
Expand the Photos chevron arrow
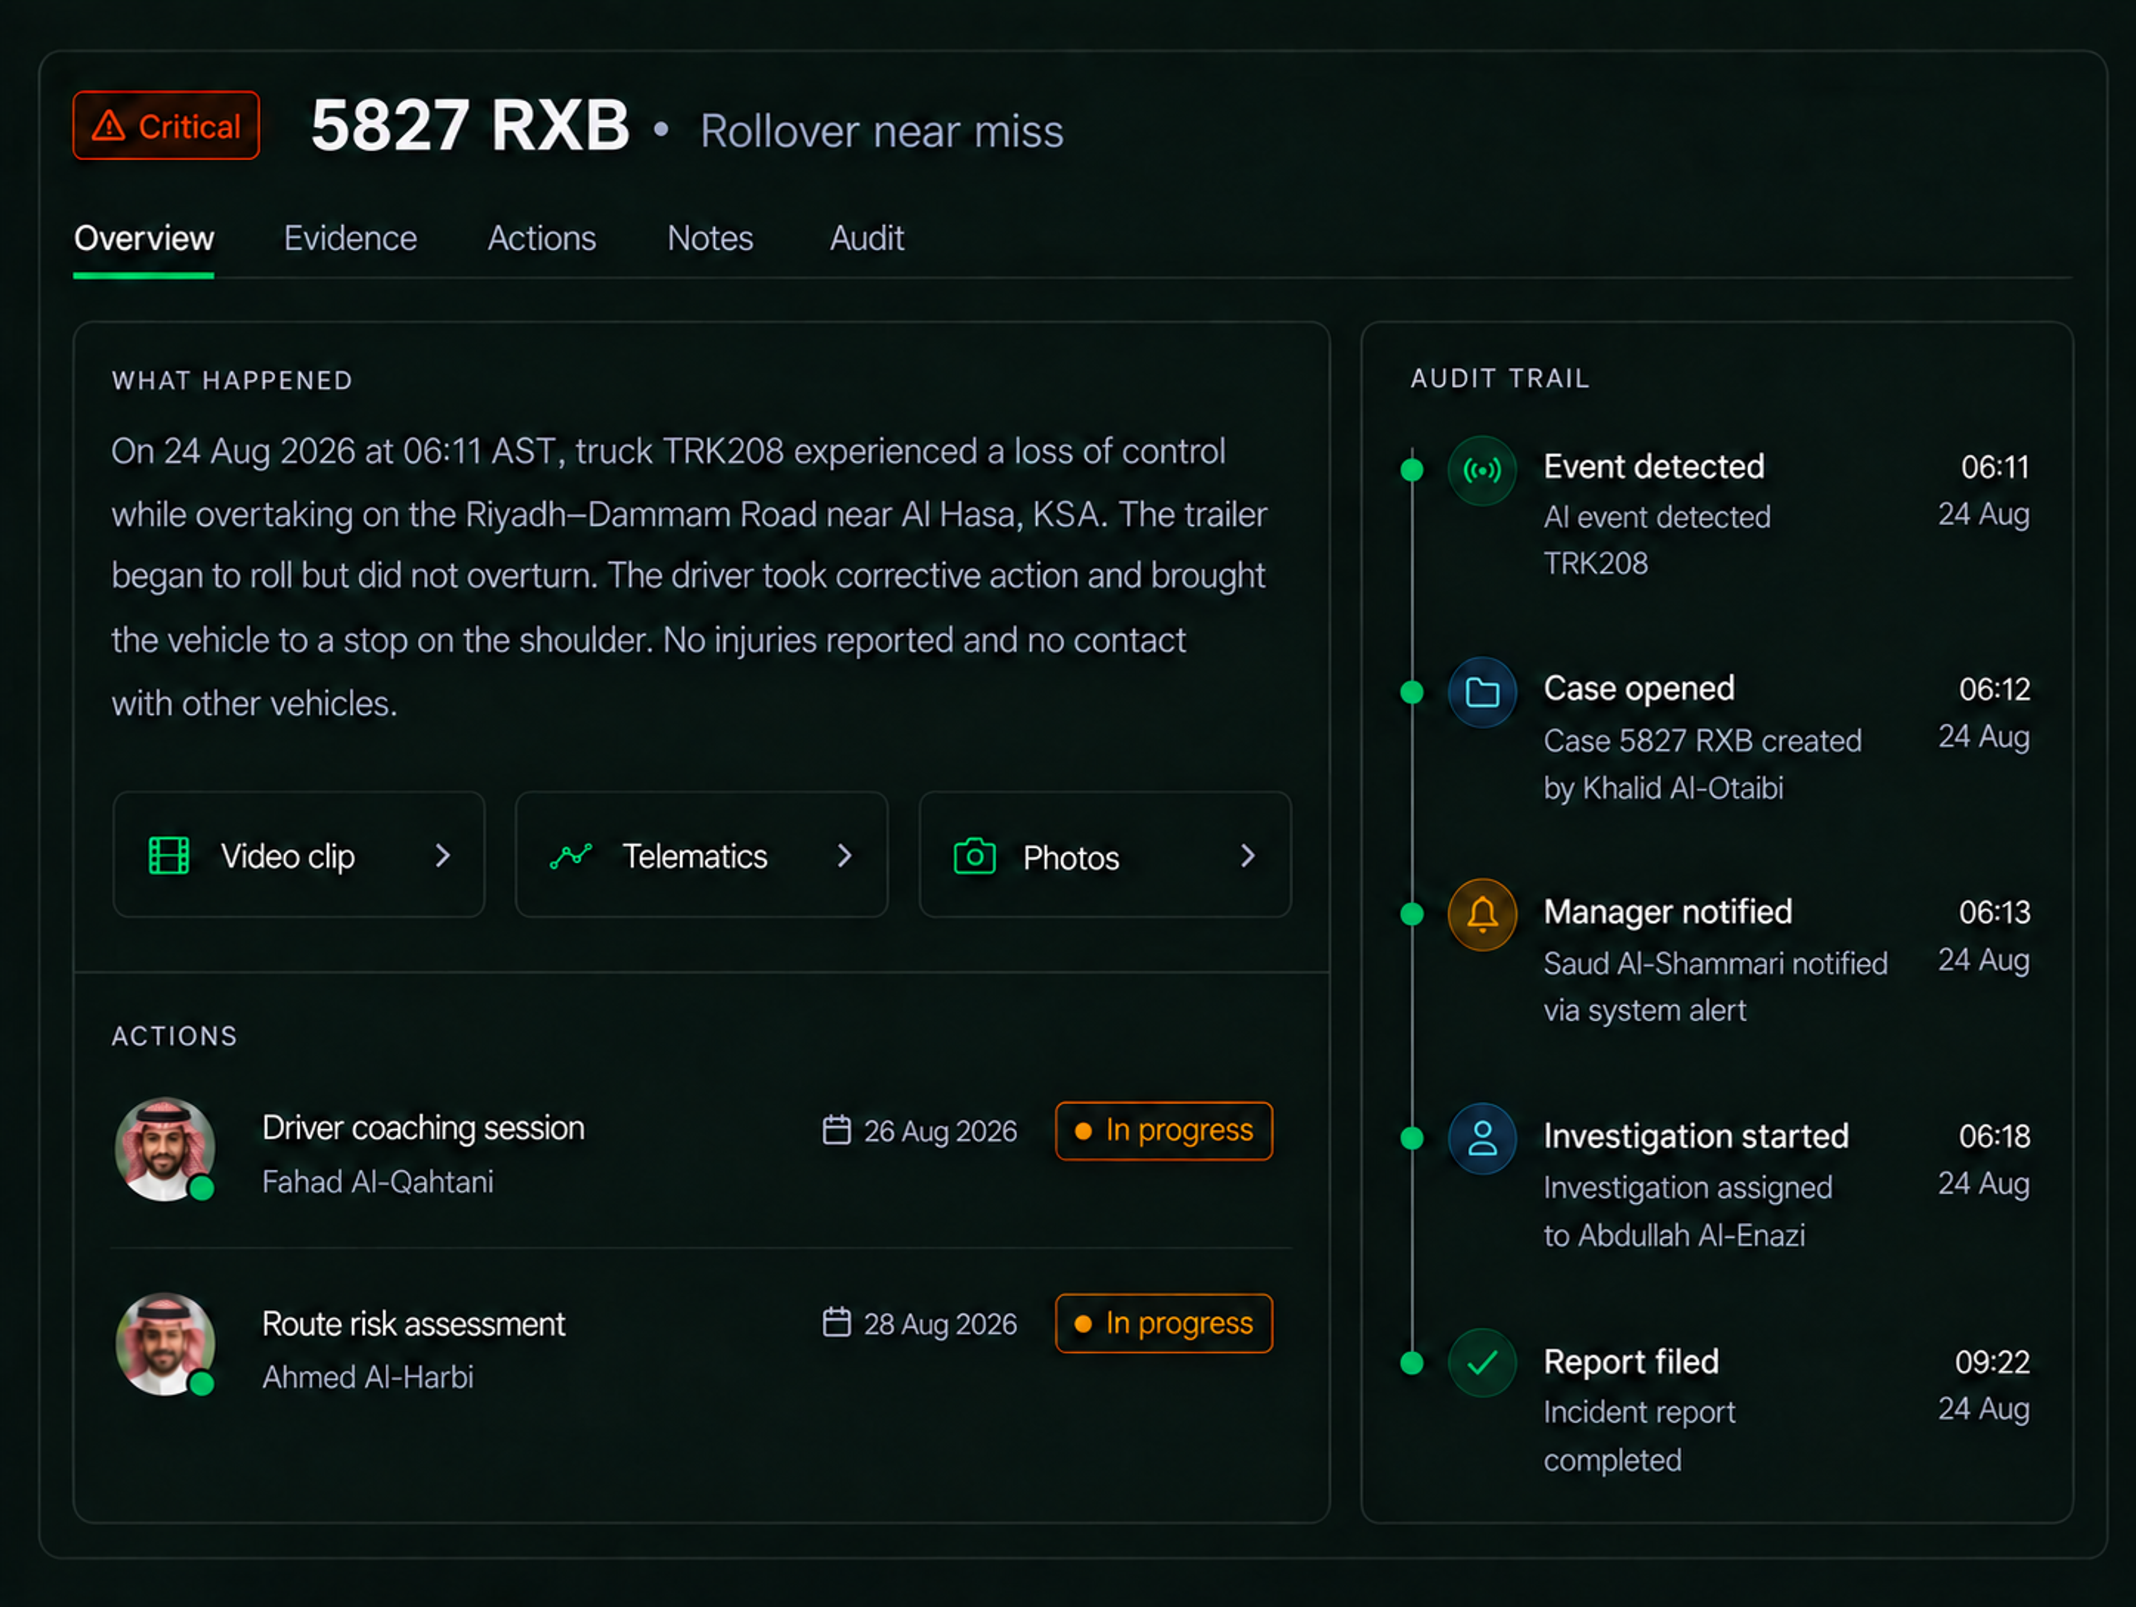coord(1248,856)
